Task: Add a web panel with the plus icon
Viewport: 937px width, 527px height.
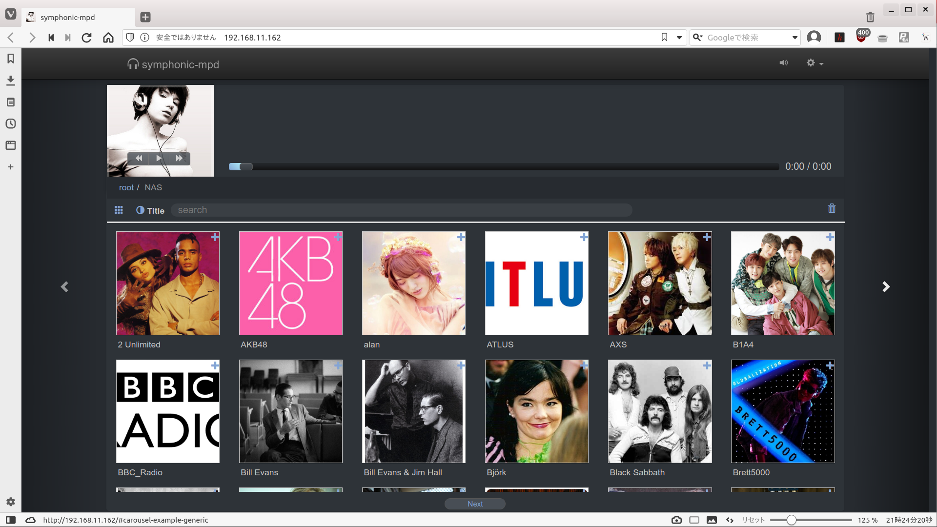Action: point(11,167)
